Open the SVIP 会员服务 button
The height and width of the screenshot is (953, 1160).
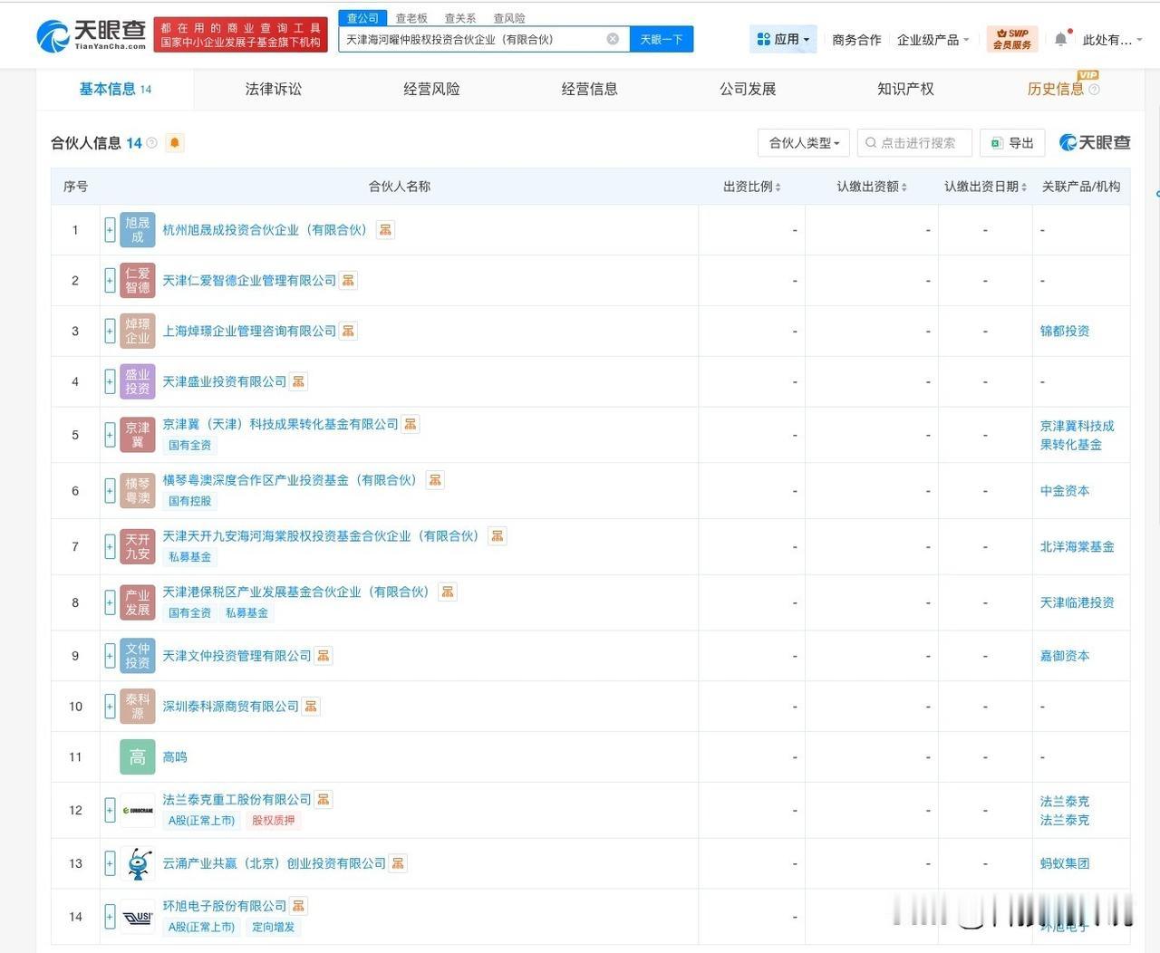tap(1012, 39)
